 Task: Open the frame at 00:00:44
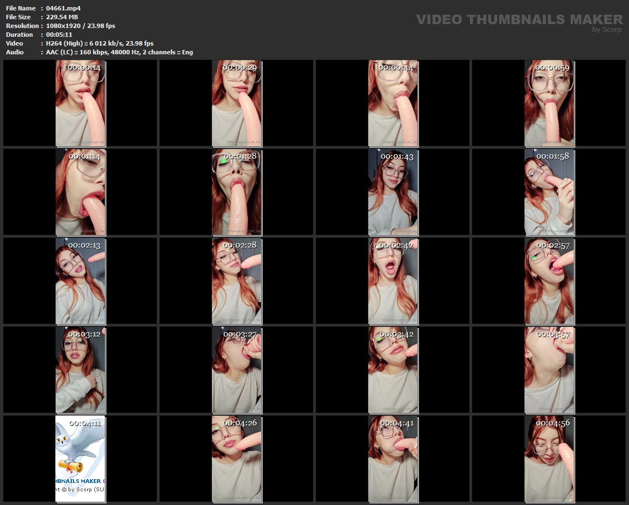click(393, 103)
